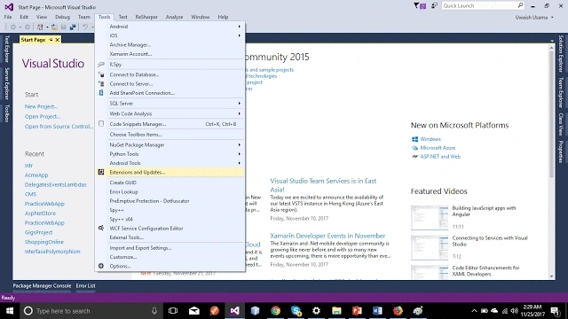The height and width of the screenshot is (319, 568).
Task: Open Building JavaScript apps with Angular thumbnail
Action: (430, 218)
